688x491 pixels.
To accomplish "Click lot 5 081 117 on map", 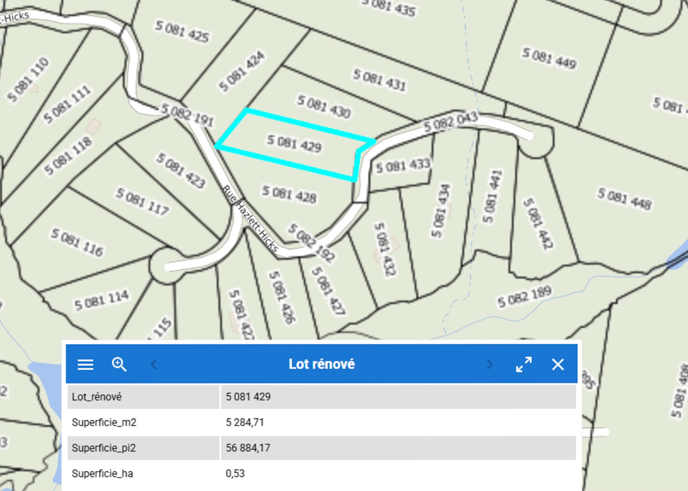I will tap(142, 202).
